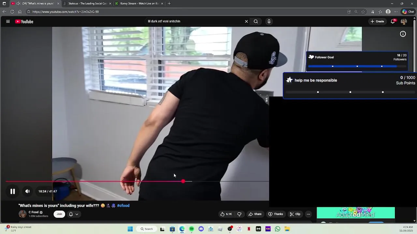Open YouTube notifications bell
This screenshot has height=234, width=417.
[393, 21]
